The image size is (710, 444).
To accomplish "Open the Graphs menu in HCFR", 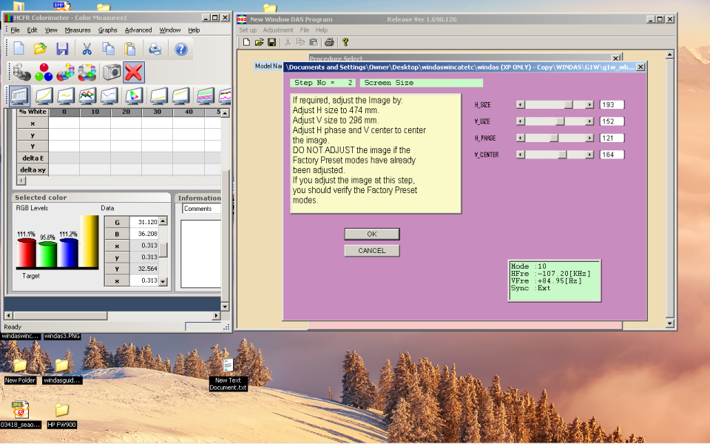I will click(x=107, y=30).
